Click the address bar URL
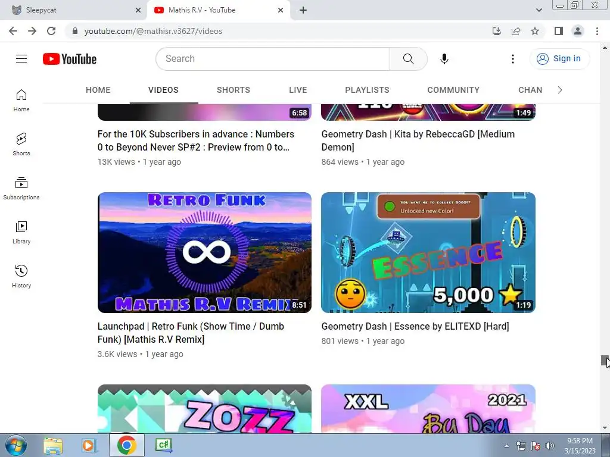The image size is (610, 457). [153, 31]
